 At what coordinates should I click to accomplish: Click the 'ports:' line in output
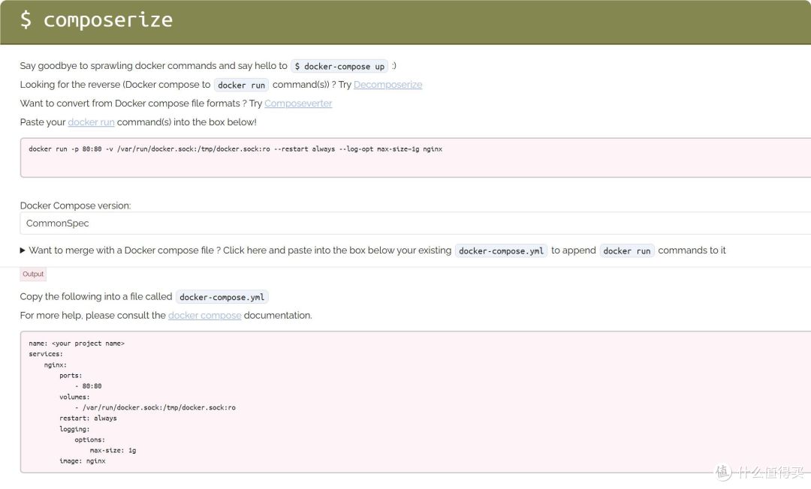[x=71, y=376]
